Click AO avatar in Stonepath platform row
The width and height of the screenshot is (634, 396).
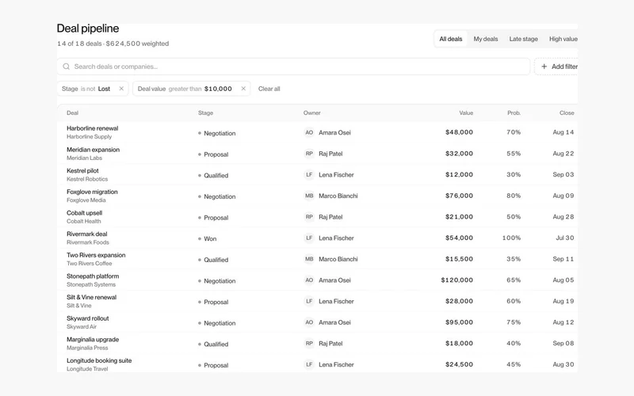[309, 280]
